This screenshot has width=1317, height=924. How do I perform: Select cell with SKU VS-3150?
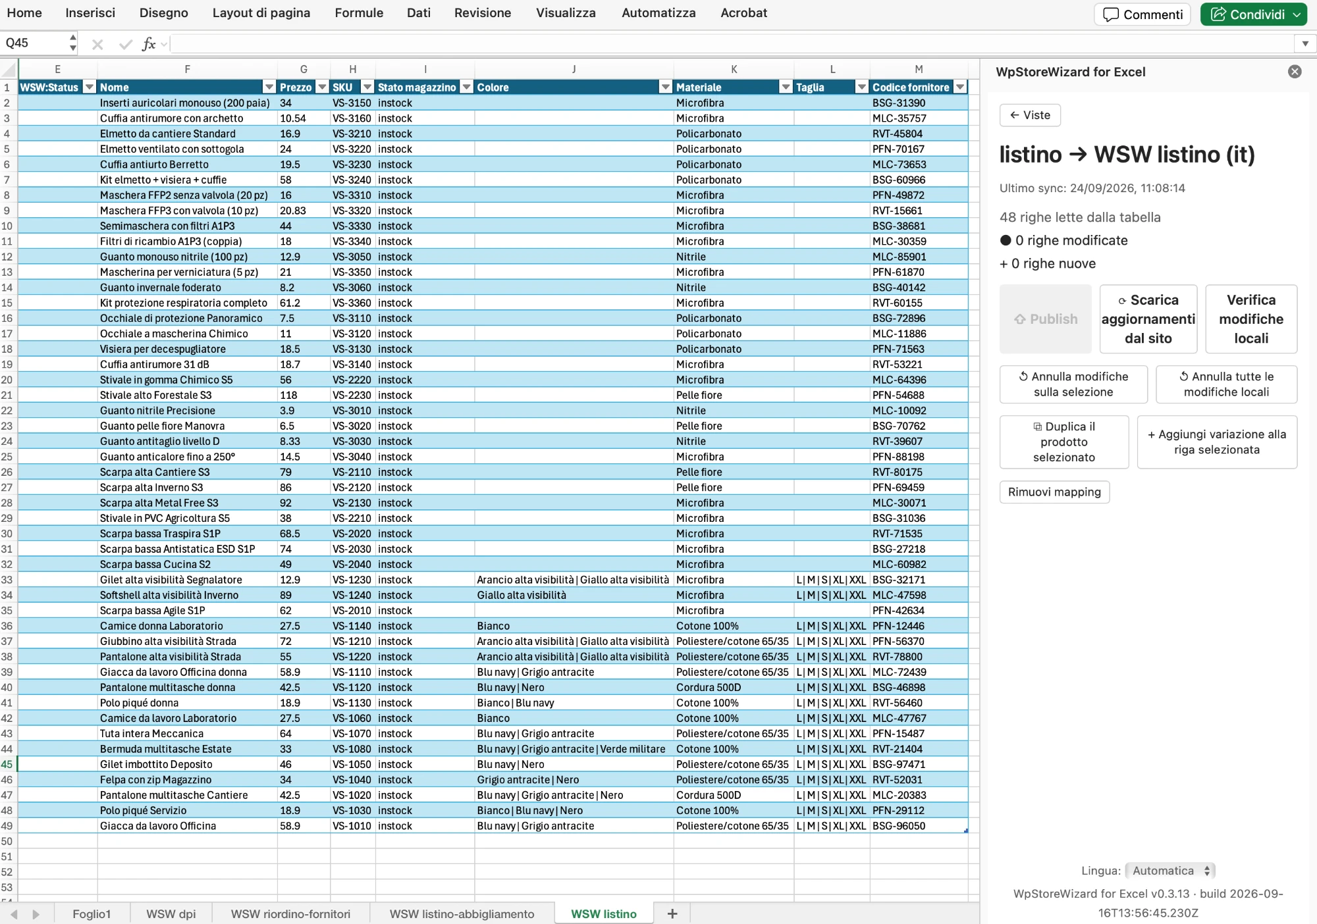point(352,103)
